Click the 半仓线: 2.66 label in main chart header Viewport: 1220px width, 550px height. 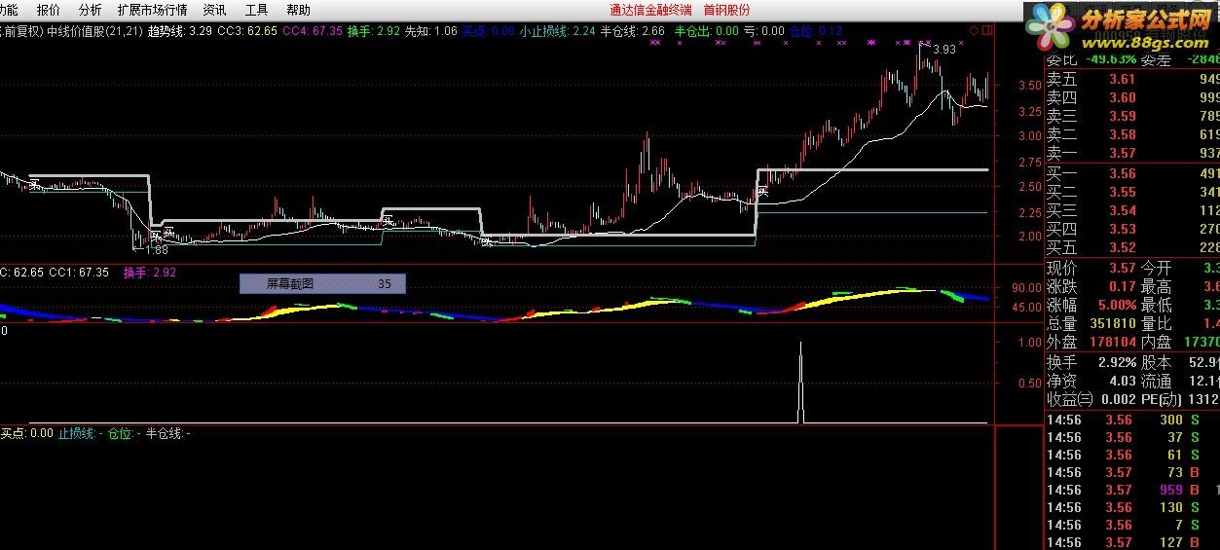click(x=633, y=31)
